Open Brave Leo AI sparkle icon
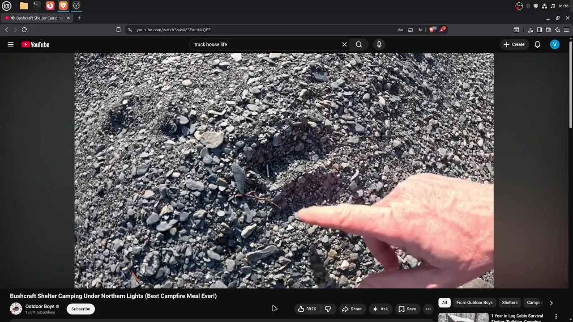573x322 pixels. [x=557, y=30]
